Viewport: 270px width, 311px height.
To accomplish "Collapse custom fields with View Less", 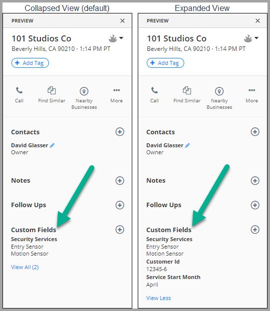I will coord(158,298).
